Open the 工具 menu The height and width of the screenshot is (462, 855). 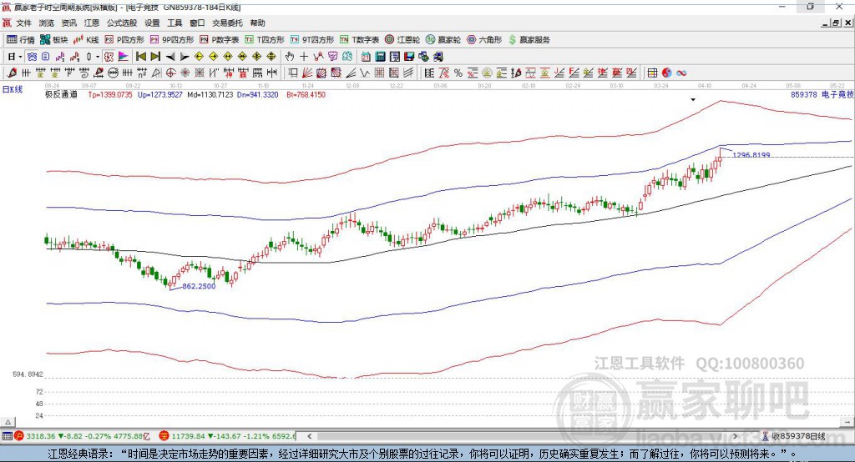175,23
